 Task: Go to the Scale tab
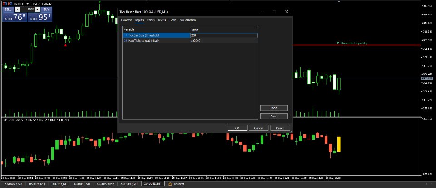coord(173,20)
